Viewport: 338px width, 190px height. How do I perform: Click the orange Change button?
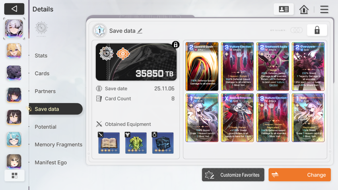click(300, 175)
